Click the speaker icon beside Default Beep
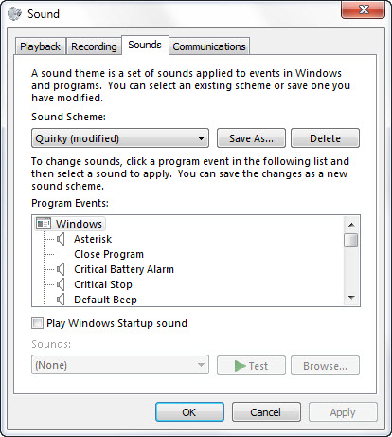 point(61,300)
